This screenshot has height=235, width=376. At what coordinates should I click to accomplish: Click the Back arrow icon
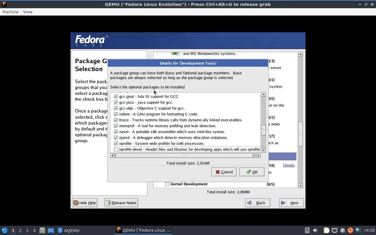249,203
